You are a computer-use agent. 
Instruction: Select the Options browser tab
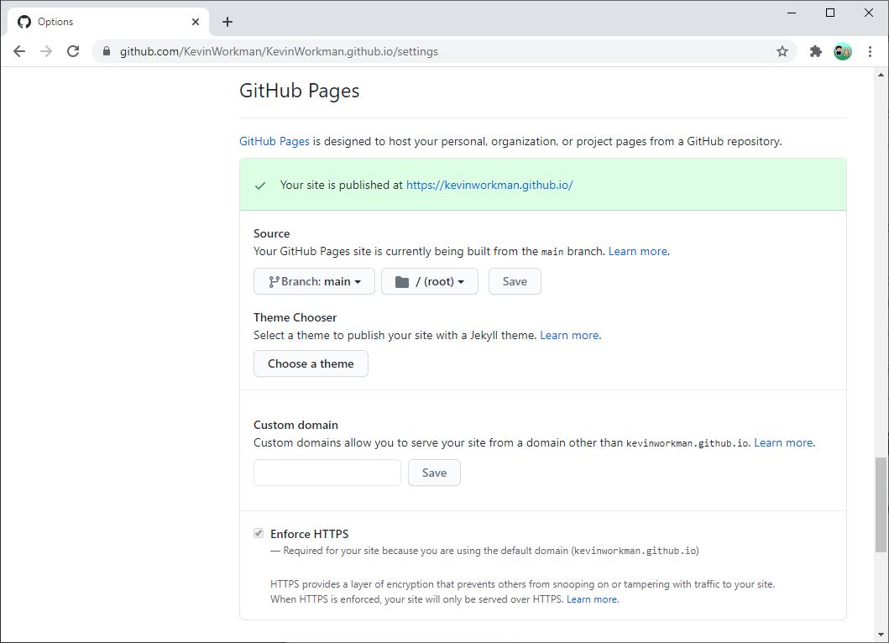coord(107,22)
